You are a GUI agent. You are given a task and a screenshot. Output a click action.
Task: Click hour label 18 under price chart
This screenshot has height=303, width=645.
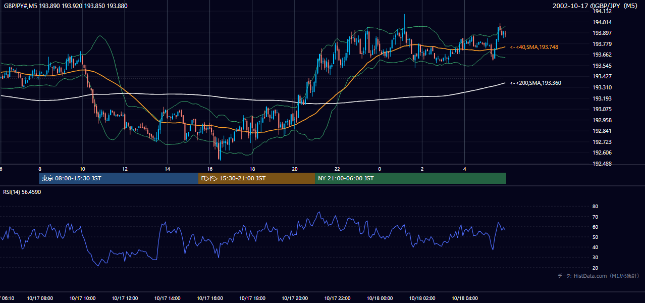click(252, 169)
